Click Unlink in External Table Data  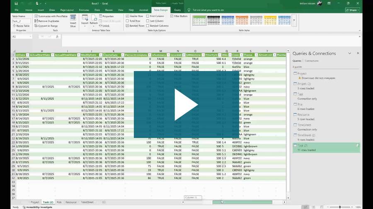coord(104,26)
